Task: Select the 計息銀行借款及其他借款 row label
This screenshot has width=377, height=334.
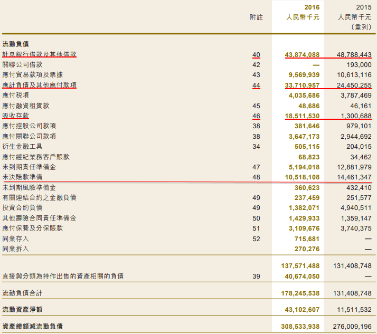Action: [39, 54]
